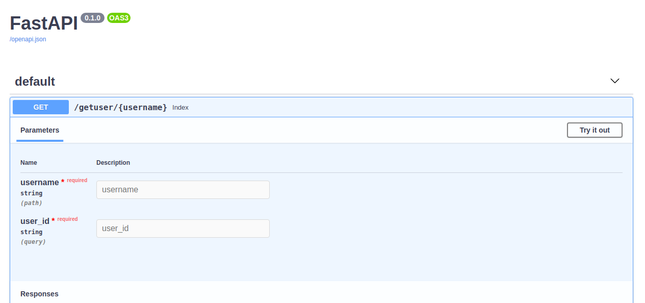
Task: Focus the user_id input field
Action: tap(183, 228)
